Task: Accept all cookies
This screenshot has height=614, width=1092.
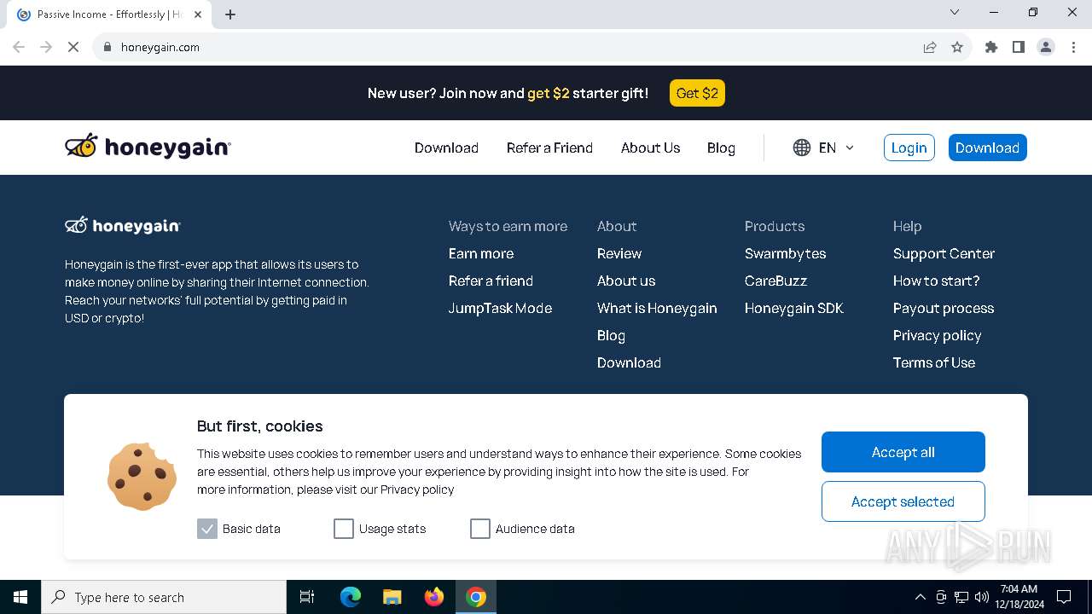Action: pos(903,452)
